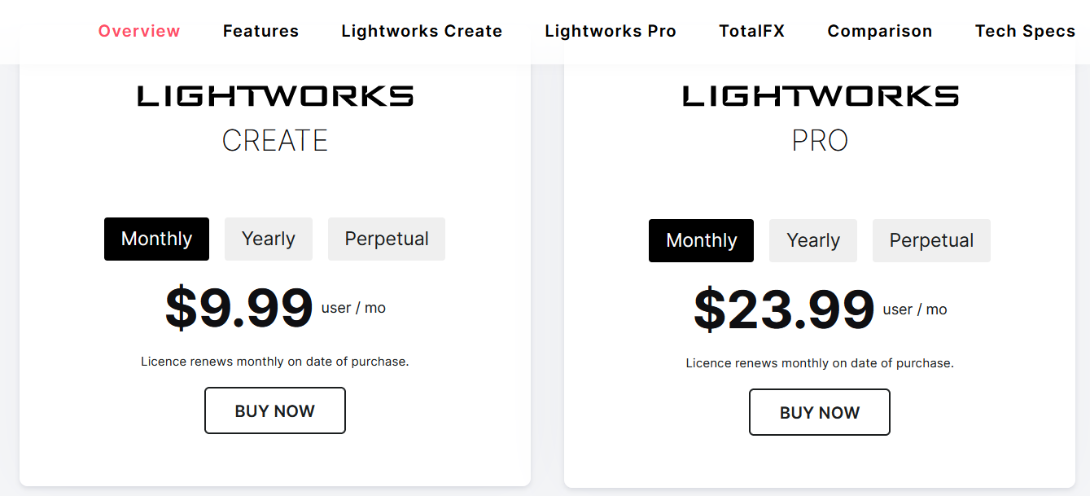Select Lightworks Pro in the top navigation
The width and height of the screenshot is (1090, 496).
tap(611, 31)
